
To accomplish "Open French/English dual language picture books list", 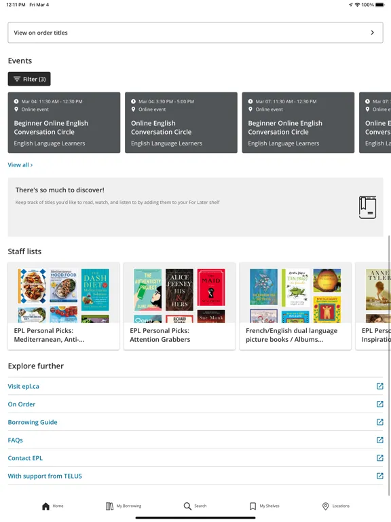I will (295, 307).
